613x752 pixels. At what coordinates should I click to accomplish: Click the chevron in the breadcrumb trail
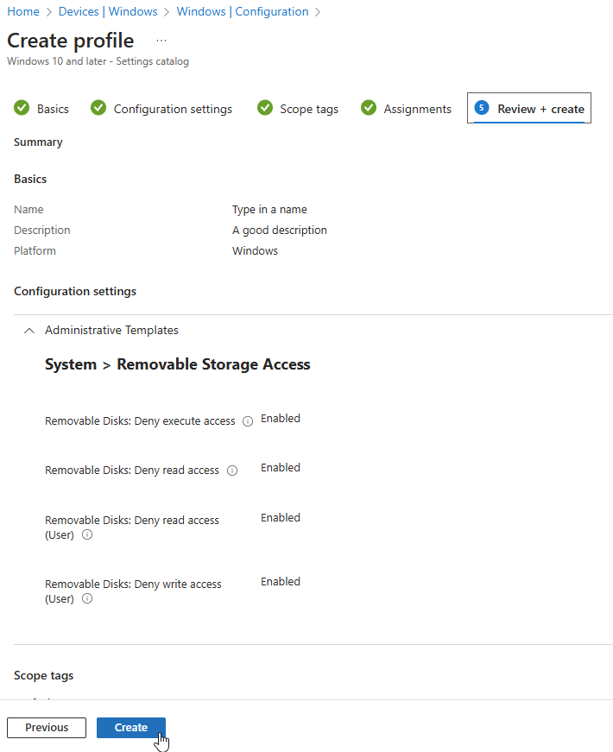tap(317, 11)
